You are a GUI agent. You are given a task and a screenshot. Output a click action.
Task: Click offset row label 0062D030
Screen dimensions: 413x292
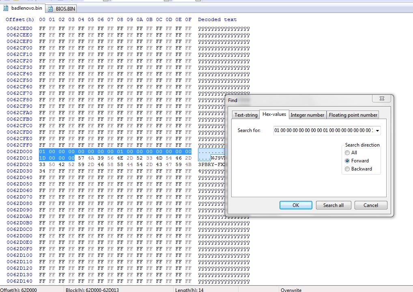(x=19, y=171)
